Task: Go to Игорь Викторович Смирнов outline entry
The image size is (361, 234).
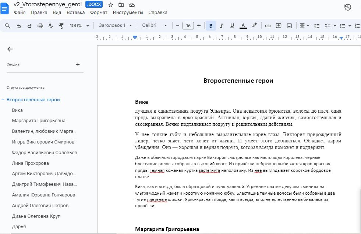Action: coord(43,142)
